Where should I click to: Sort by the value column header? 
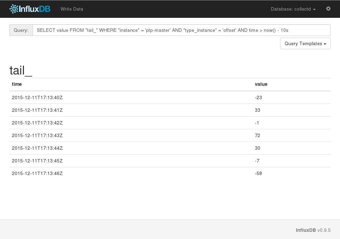tap(261, 84)
